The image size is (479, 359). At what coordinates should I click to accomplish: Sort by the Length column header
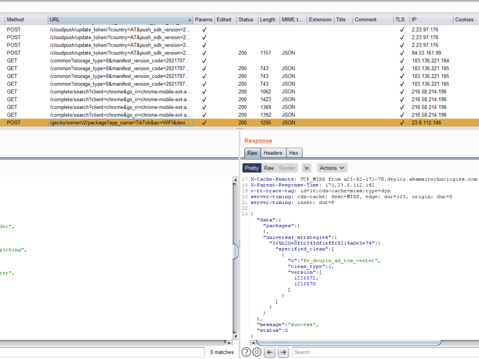pos(268,19)
